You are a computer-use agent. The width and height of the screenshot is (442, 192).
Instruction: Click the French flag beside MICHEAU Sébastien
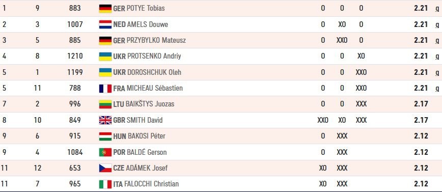(x=105, y=89)
